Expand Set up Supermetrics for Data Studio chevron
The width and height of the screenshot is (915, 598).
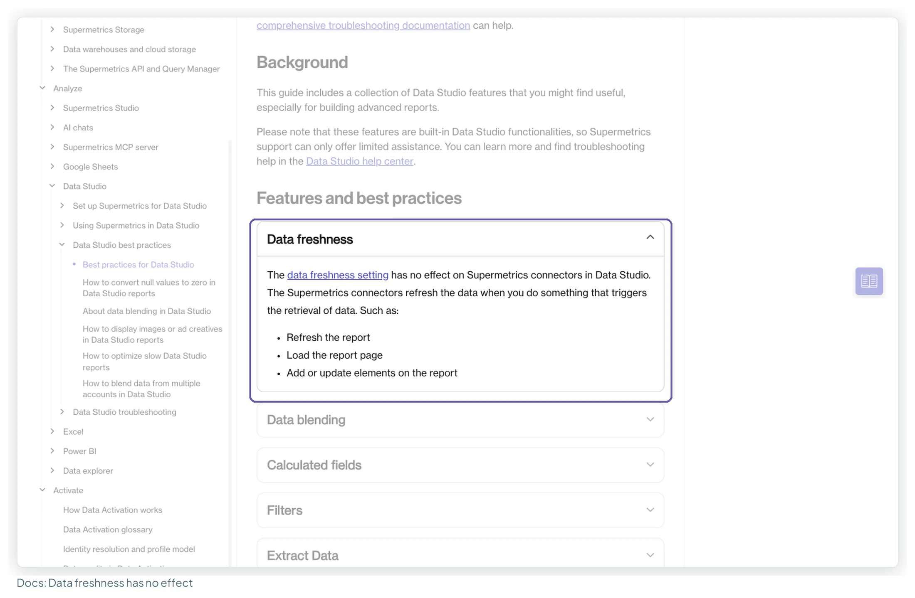pos(62,205)
